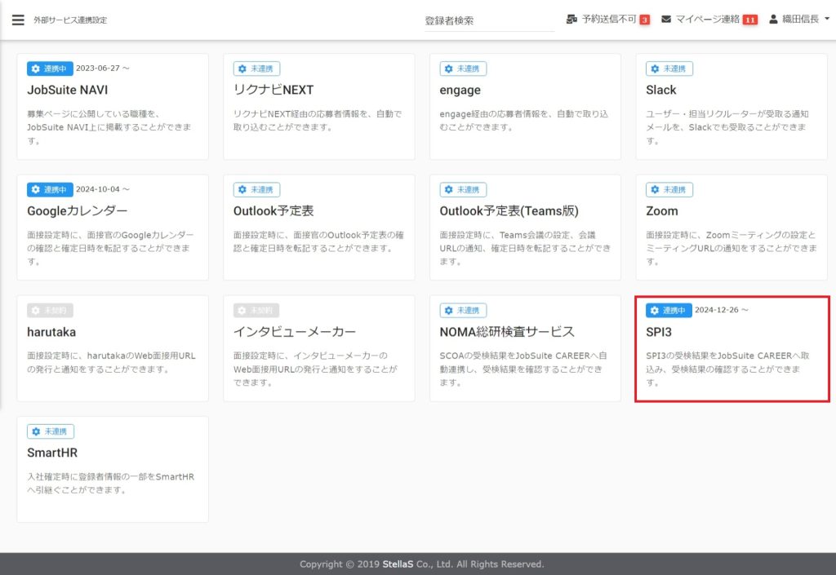Click the マイページ連絡 envelope icon
The image size is (836, 575).
point(667,19)
